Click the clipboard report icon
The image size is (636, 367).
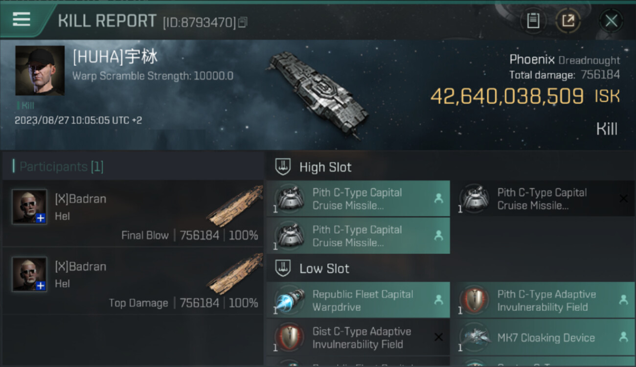(x=533, y=21)
